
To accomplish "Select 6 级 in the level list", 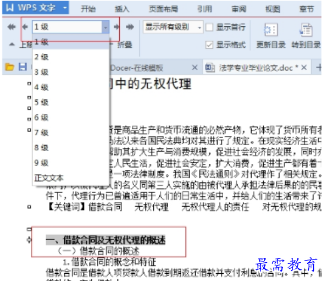I will tap(71, 118).
